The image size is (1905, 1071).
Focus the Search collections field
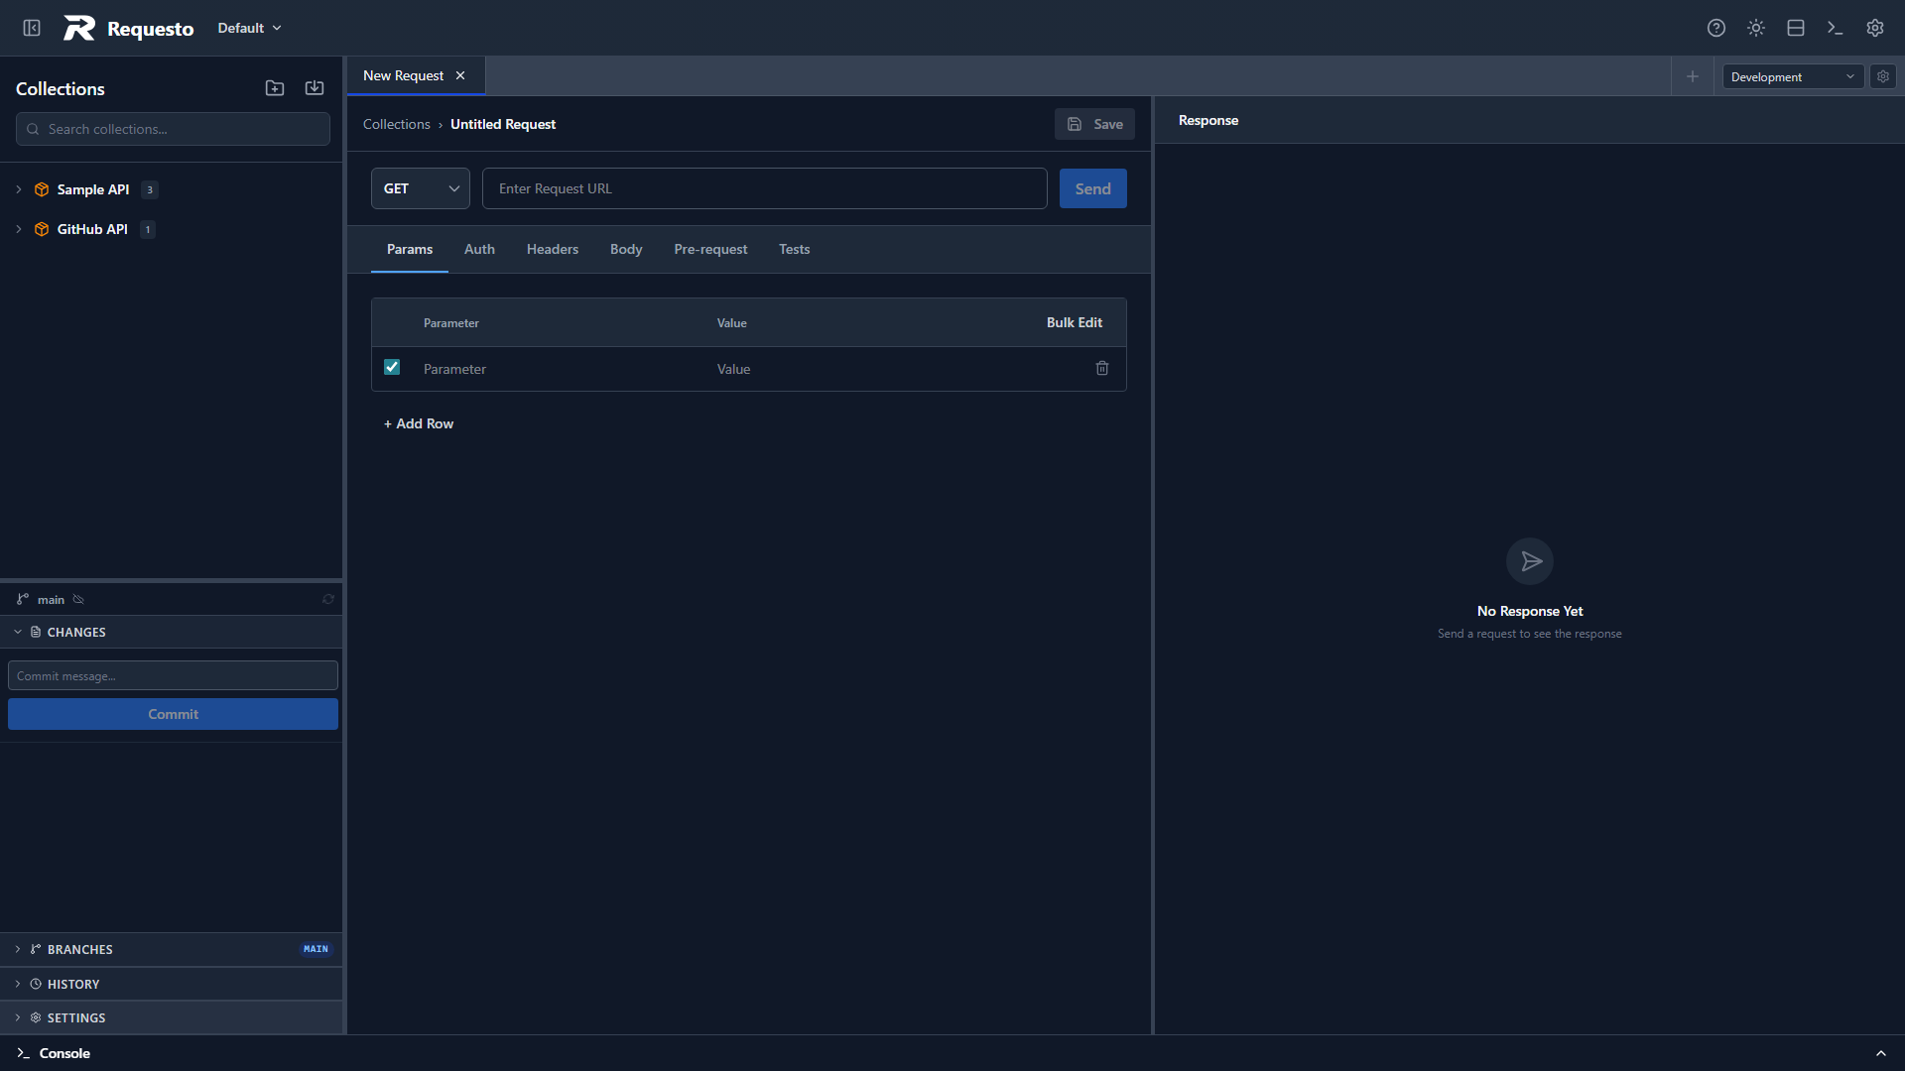coord(173,129)
